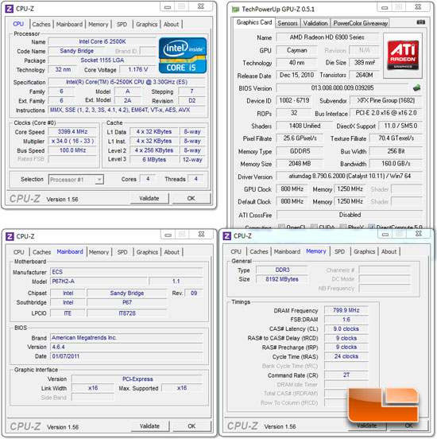
Task: Open About tab in Memory CPU-Z window
Action: [x=389, y=251]
